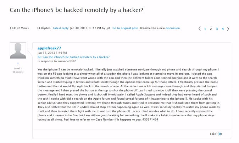The image size is (239, 143).
Task: Click the '53 Replies' count
Action: coord(43,28)
